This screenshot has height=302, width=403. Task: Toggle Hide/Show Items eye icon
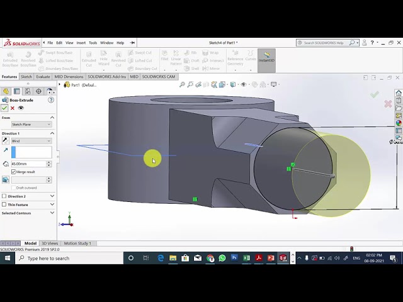coord(244,84)
